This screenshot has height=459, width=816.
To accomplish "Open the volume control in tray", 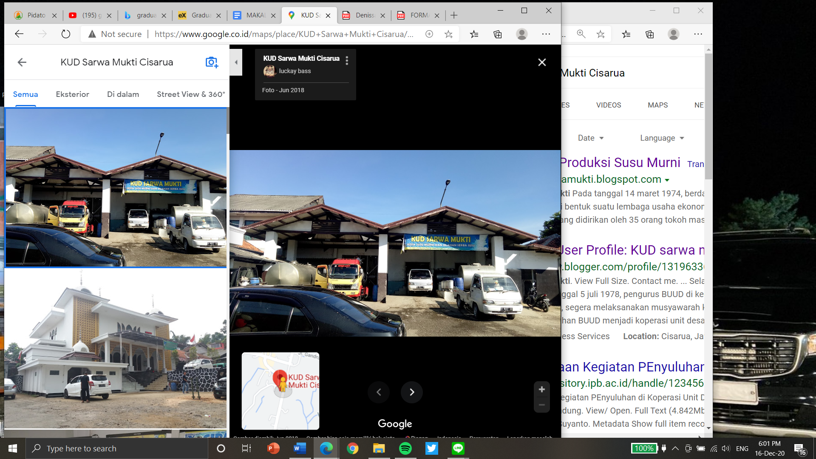I will point(726,448).
